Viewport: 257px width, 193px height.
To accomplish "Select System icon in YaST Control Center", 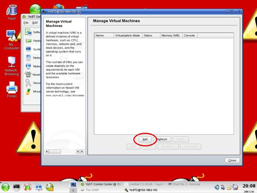I will [28, 49].
